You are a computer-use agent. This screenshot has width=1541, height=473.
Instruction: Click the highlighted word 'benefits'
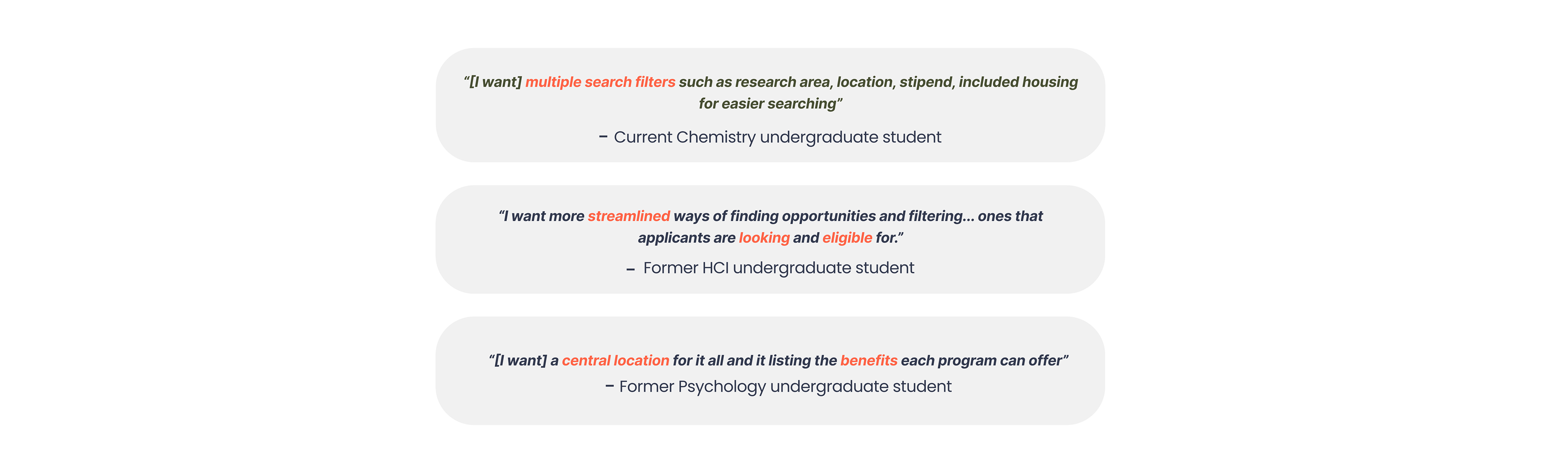(x=868, y=361)
